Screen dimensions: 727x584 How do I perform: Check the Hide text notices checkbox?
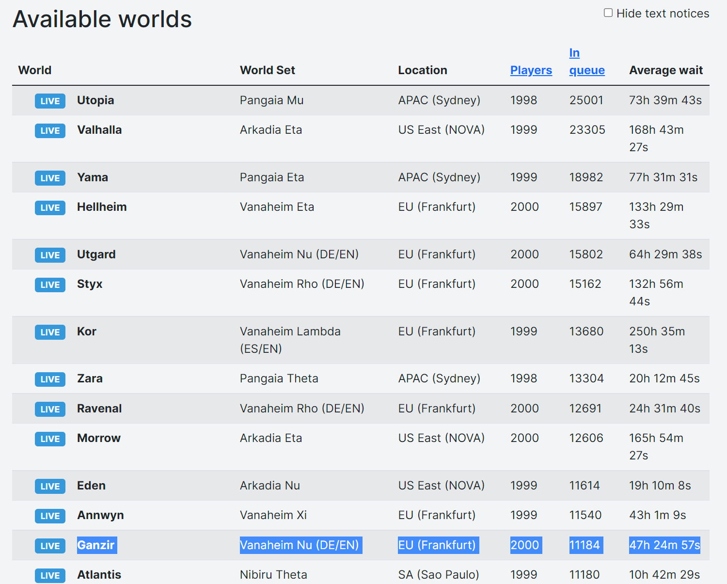(x=608, y=13)
